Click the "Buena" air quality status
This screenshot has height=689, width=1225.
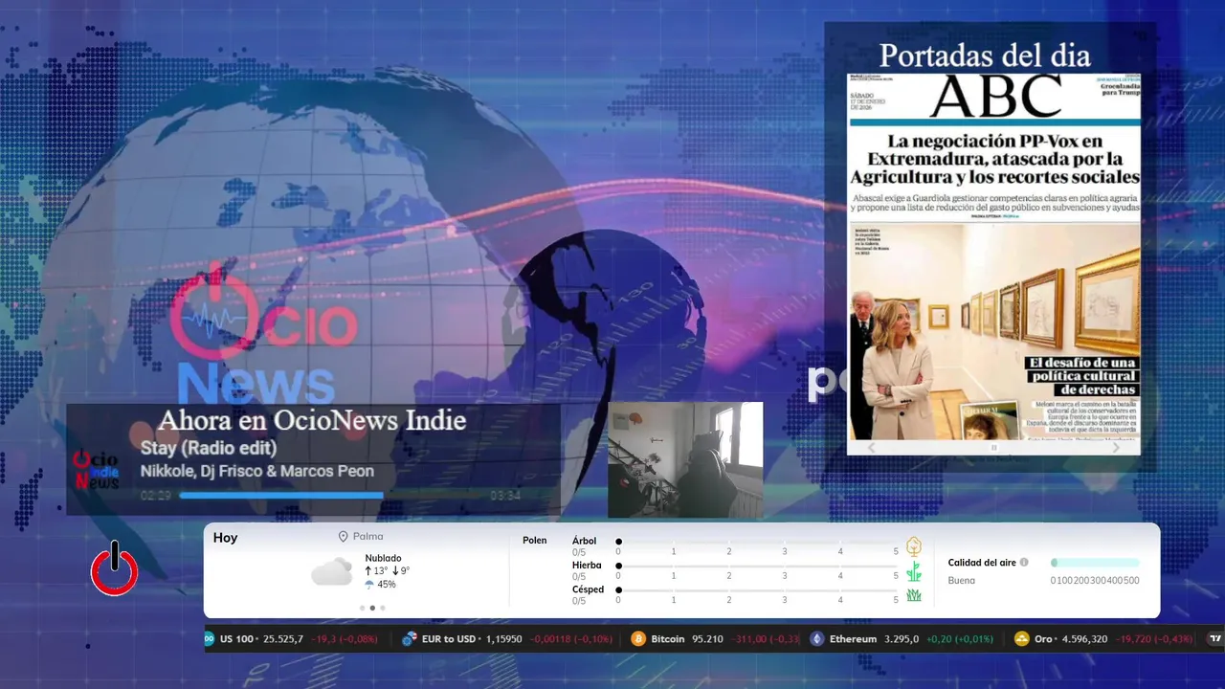point(961,581)
